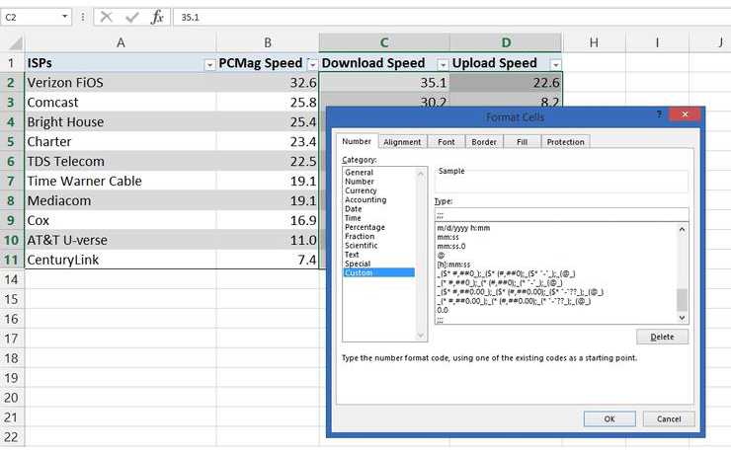Open the Upload Speed filter dropdown
731x454 pixels.
pos(553,64)
